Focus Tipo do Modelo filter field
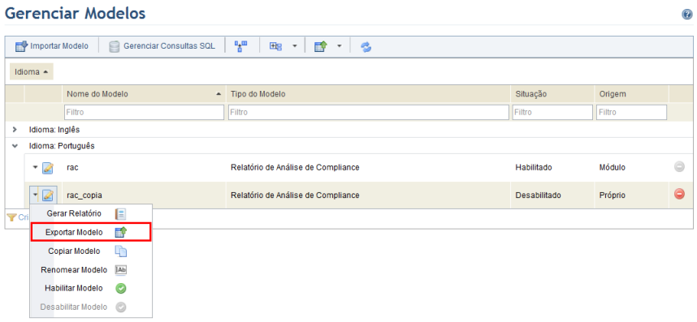697x322 pixels. 369,113
